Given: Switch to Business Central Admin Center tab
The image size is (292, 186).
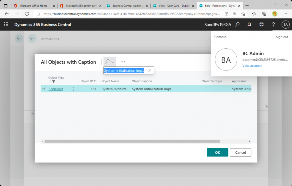Looking at the screenshot, I should pyautogui.click(x=128, y=6).
